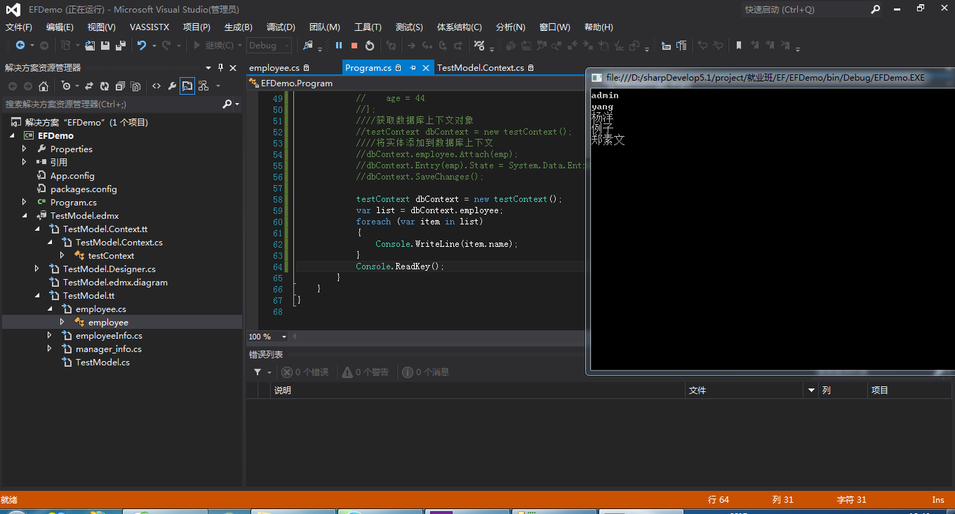
Task: Save the current file with Save icon
Action: pyautogui.click(x=105, y=46)
